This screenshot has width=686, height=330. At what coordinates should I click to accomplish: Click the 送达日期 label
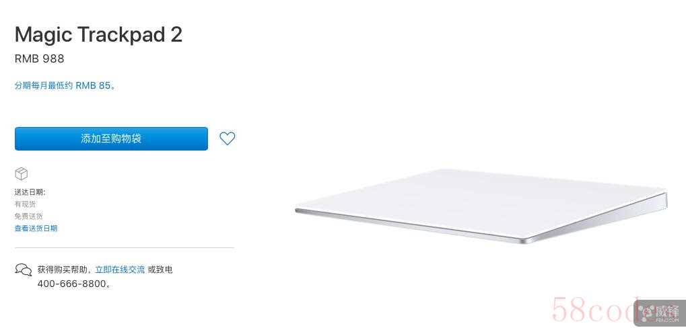tap(30, 192)
